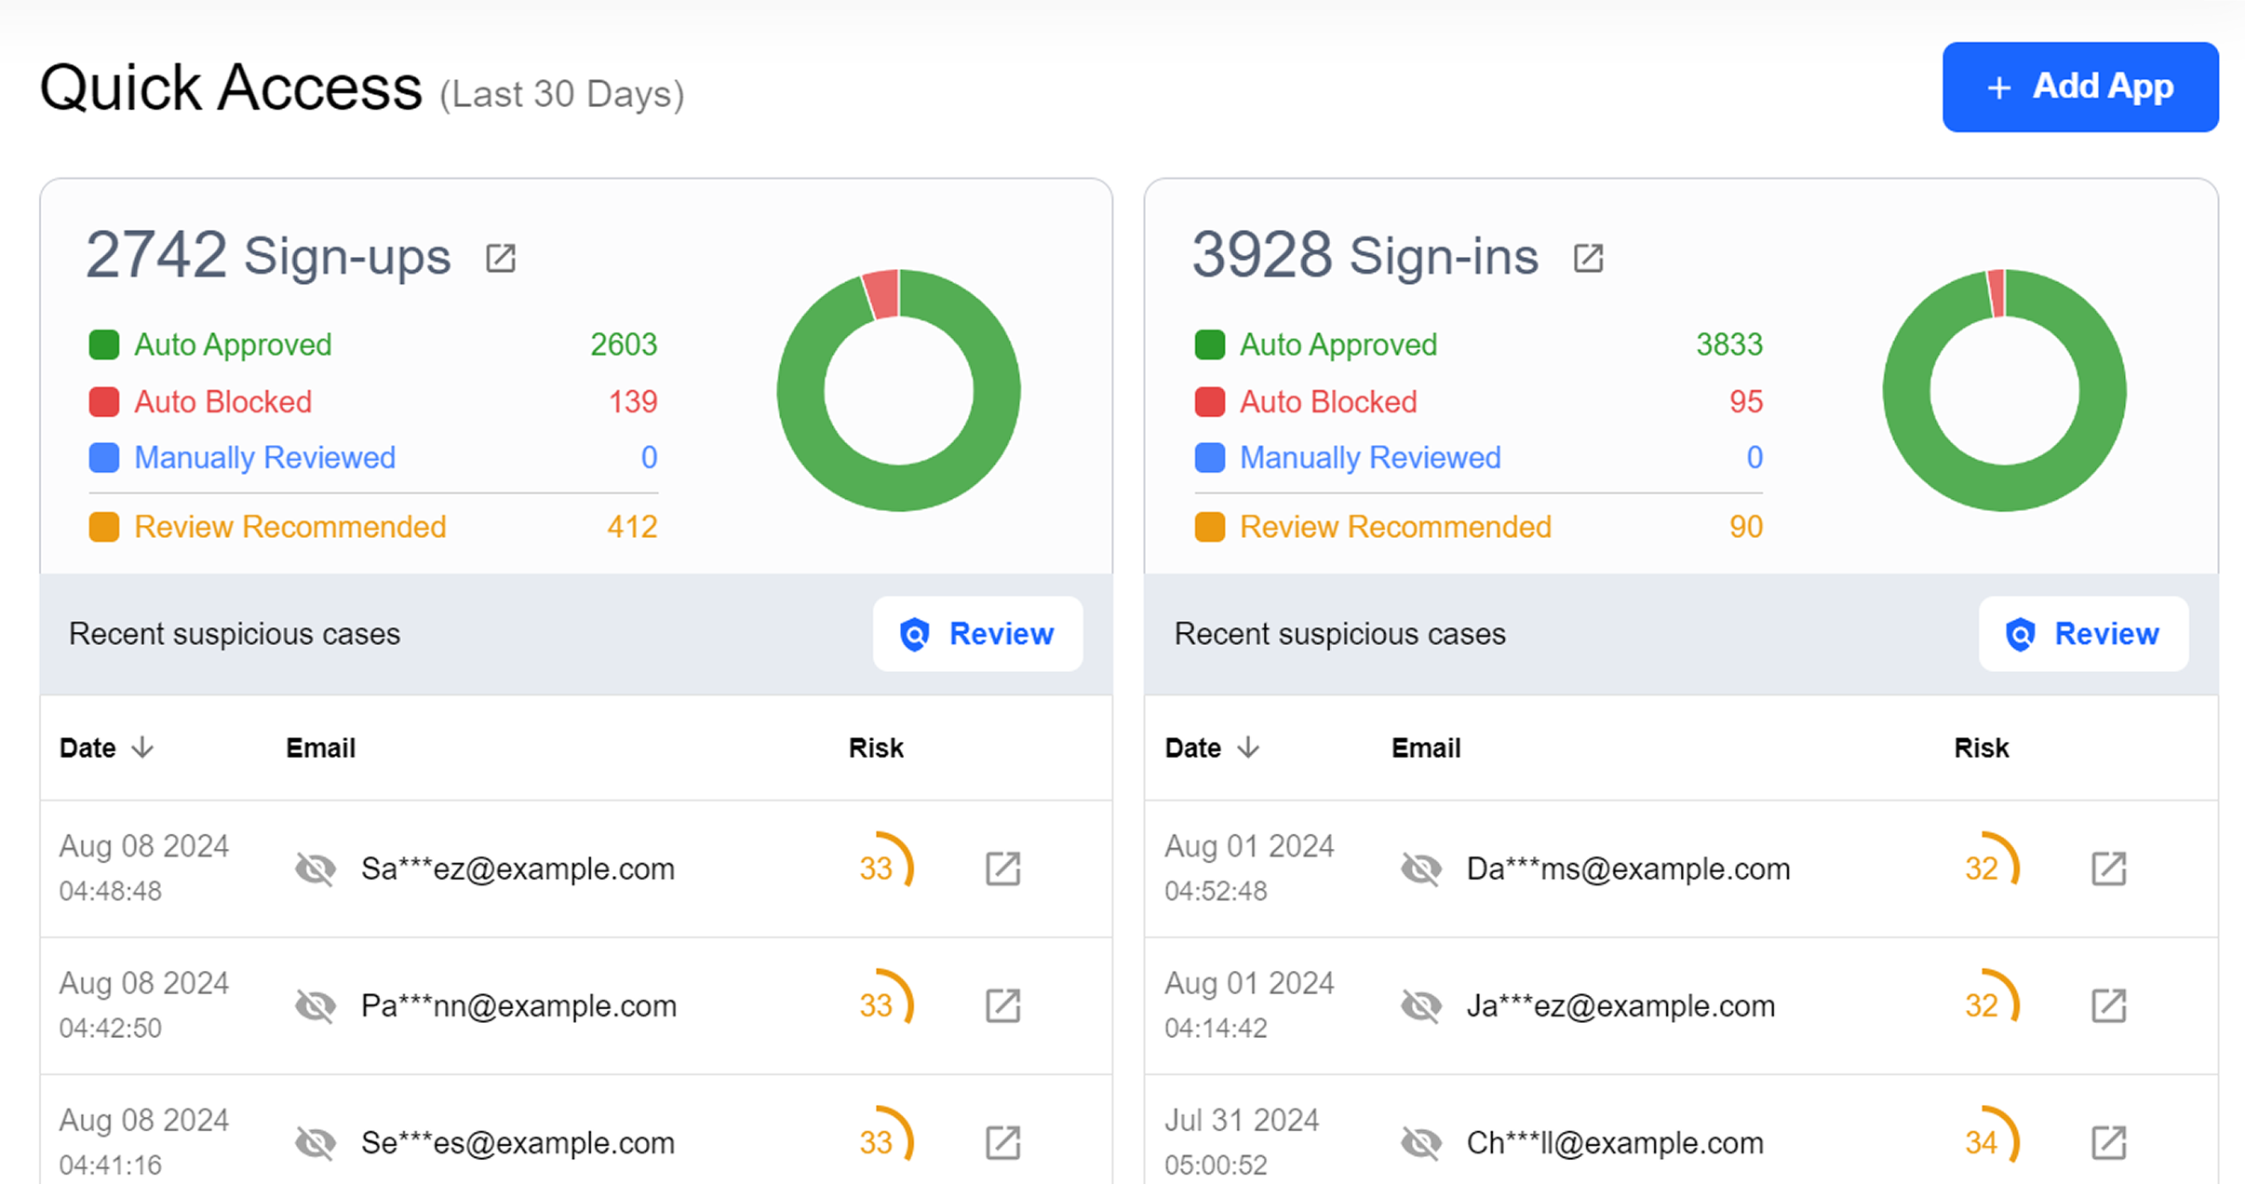Viewport: 2245px width, 1185px height.
Task: Click the Sign-ins donut chart
Action: point(2004,390)
